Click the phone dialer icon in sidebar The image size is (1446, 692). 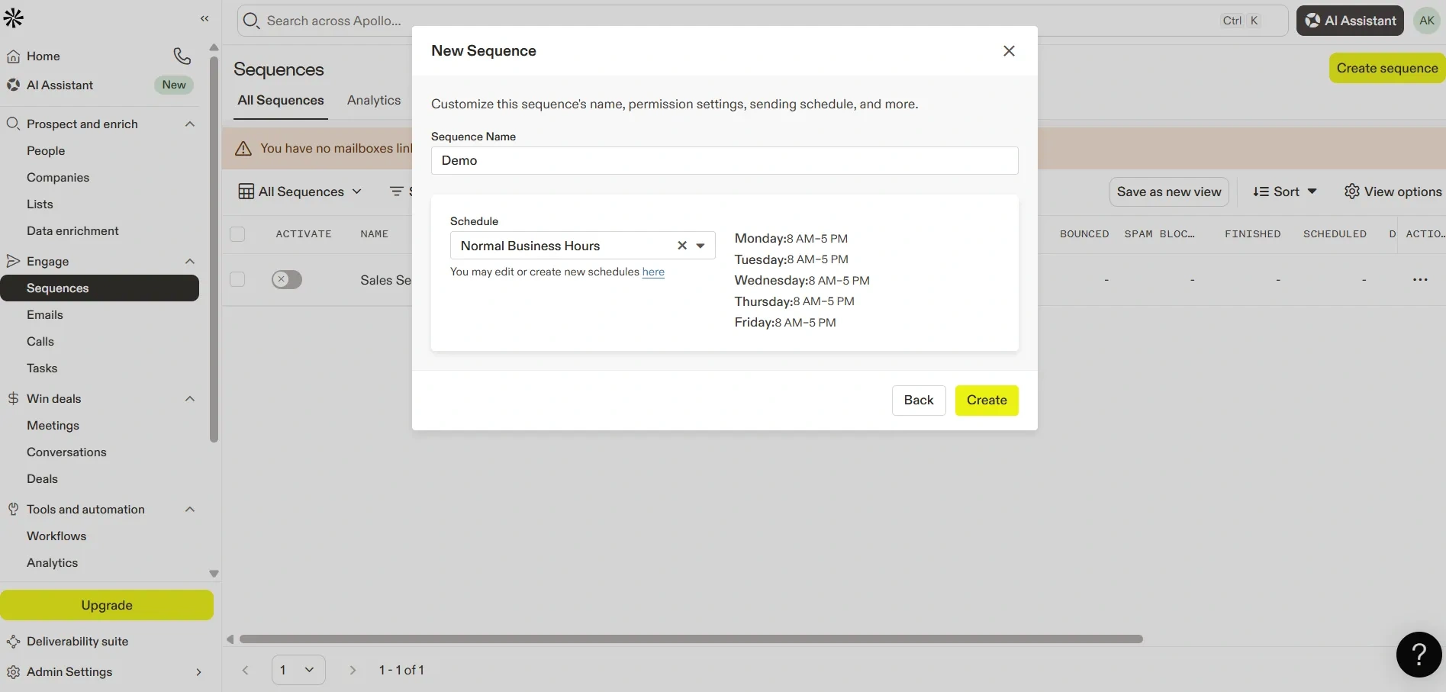click(182, 56)
